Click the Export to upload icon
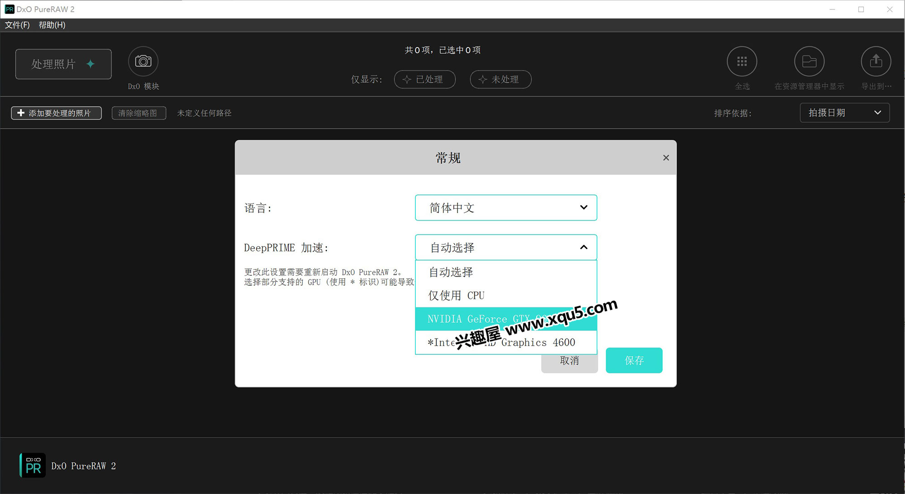 876,61
